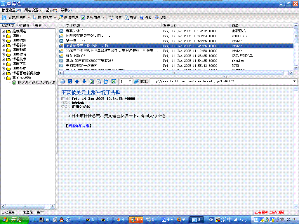
Task: Click 自动更新 status bar entry
Action: pyautogui.click(x=8, y=212)
